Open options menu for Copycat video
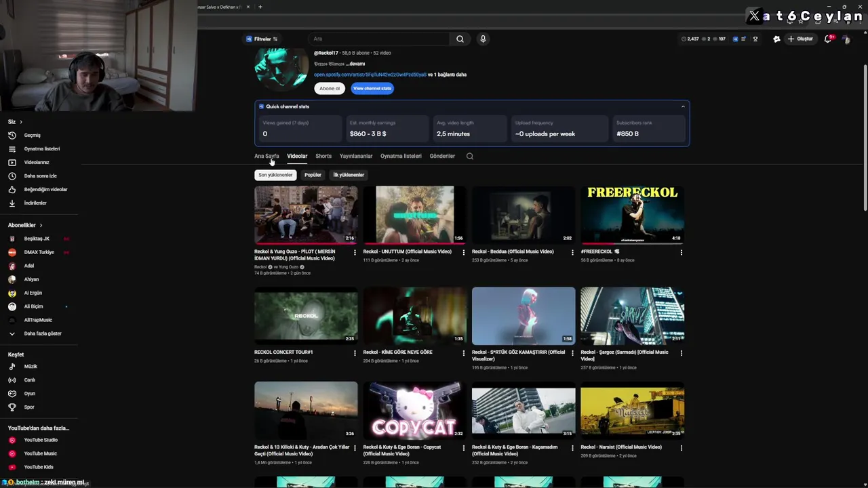Viewport: 868px width, 488px height. click(464, 447)
